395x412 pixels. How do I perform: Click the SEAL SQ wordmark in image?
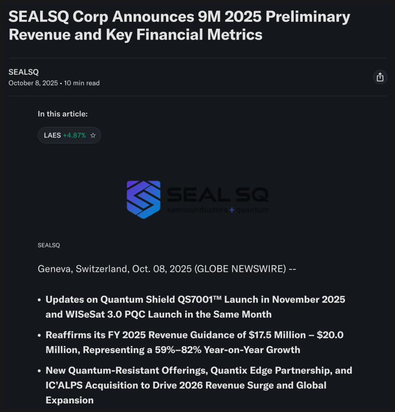click(x=218, y=195)
